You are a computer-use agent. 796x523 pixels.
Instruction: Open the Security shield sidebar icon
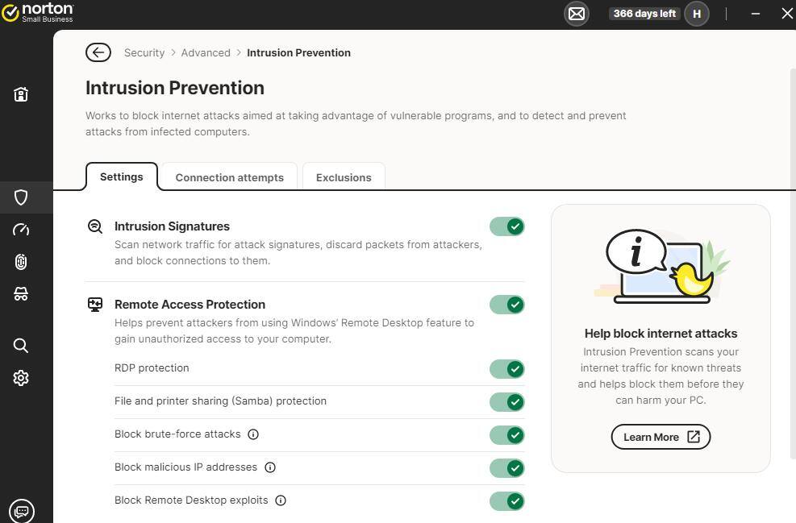click(21, 197)
